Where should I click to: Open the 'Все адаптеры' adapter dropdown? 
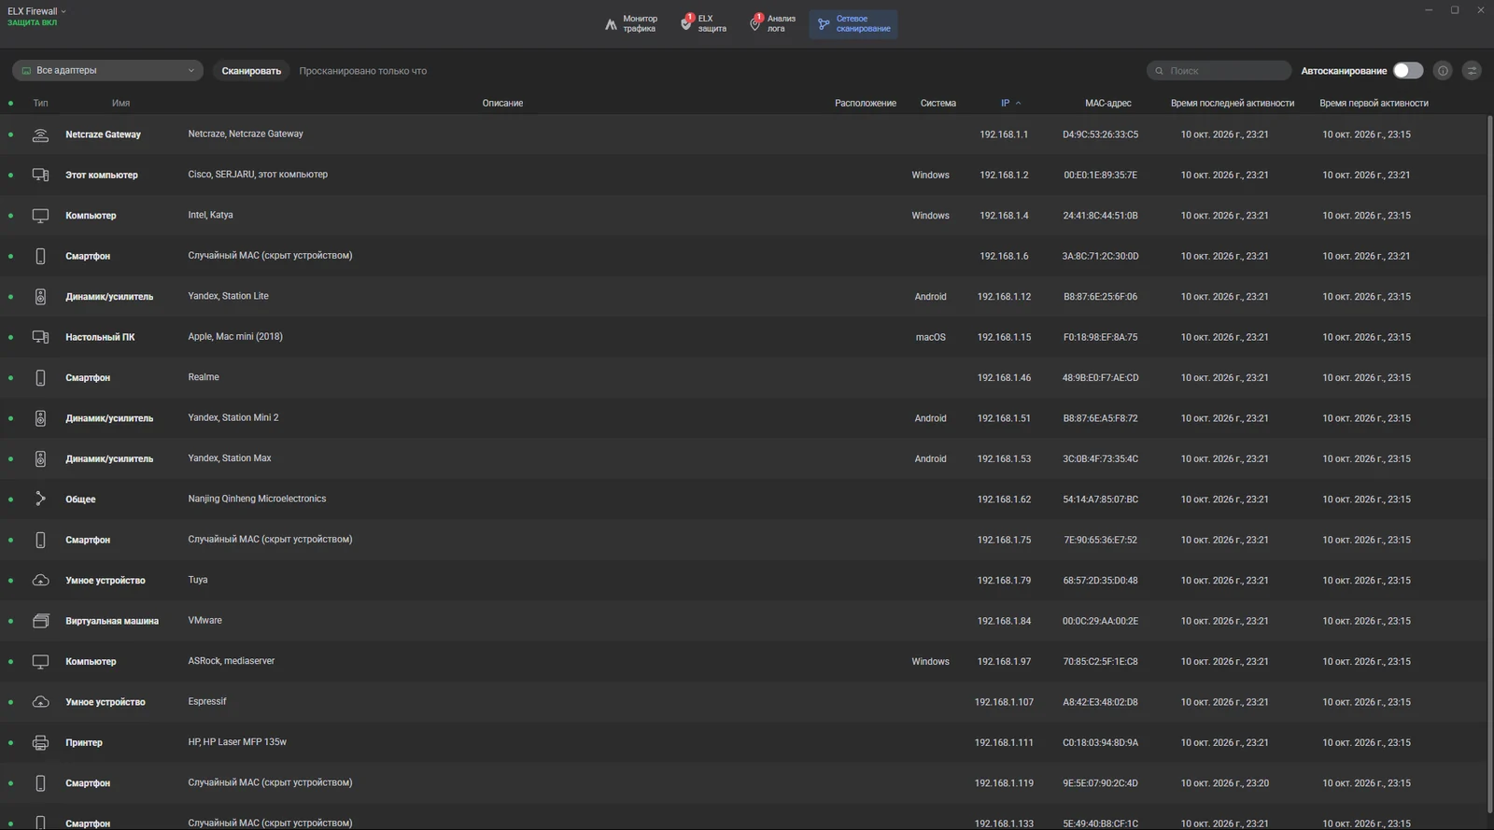pos(107,71)
